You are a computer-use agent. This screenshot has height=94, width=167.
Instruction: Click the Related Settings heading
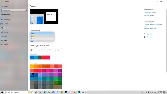(x=148, y=10)
